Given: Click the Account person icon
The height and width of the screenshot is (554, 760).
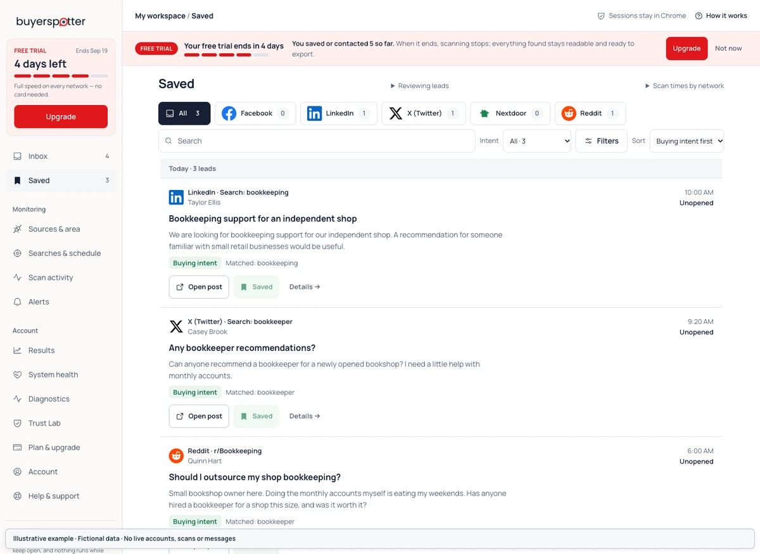Looking at the screenshot, I should (x=18, y=472).
